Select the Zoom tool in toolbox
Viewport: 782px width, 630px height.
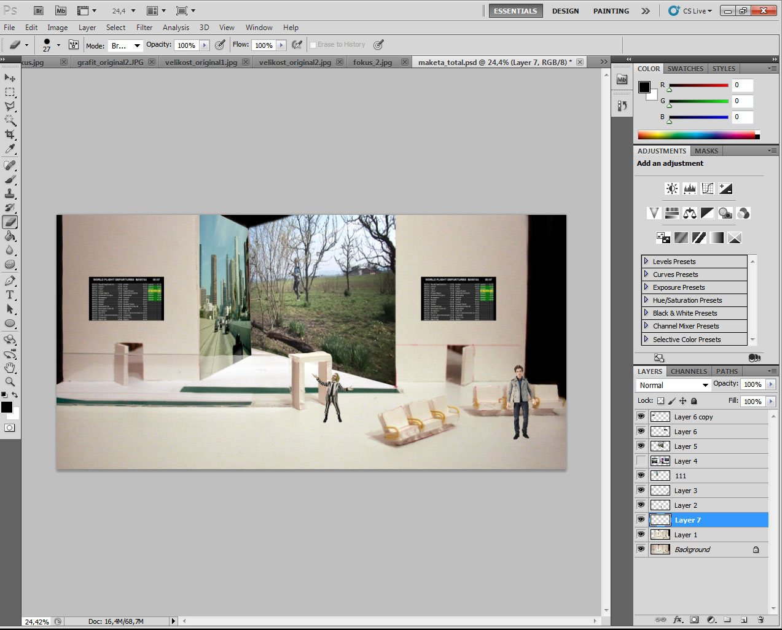coord(10,382)
